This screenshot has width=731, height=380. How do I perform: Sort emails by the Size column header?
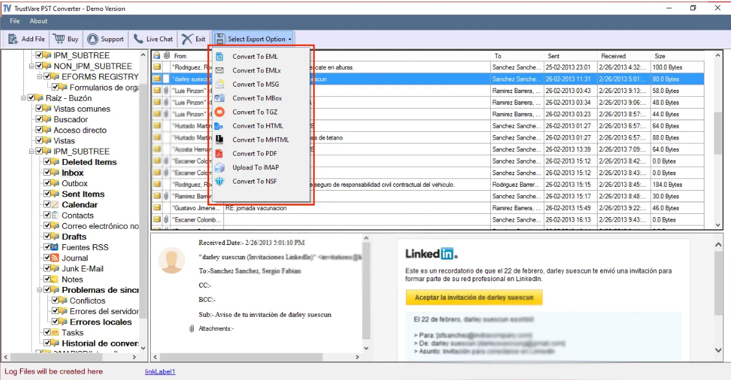[x=677, y=56]
